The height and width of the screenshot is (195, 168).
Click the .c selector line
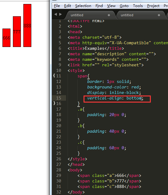pos(81,142)
